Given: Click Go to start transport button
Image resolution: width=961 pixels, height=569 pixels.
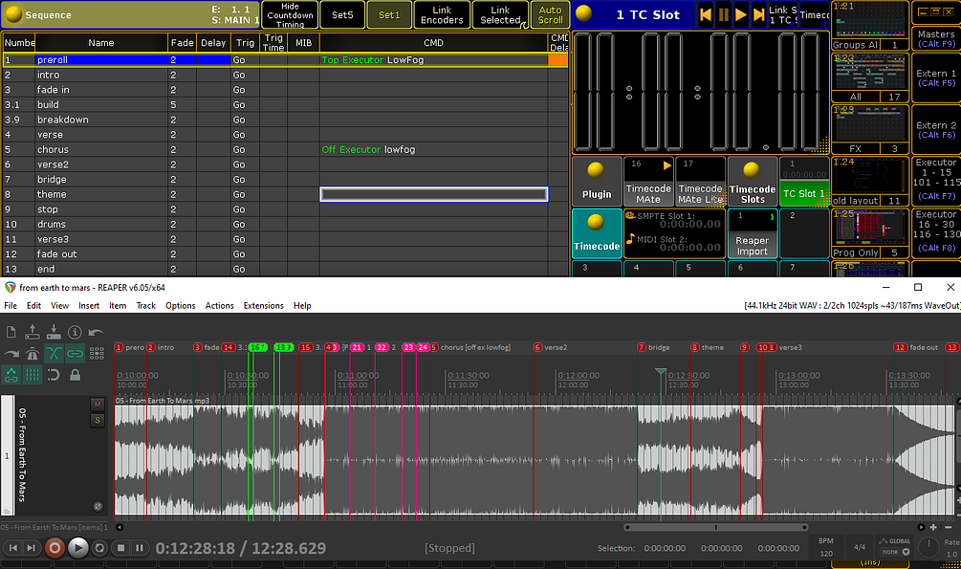Looking at the screenshot, I should (12, 548).
